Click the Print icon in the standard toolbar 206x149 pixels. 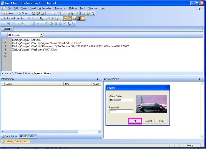(x=43, y=13)
